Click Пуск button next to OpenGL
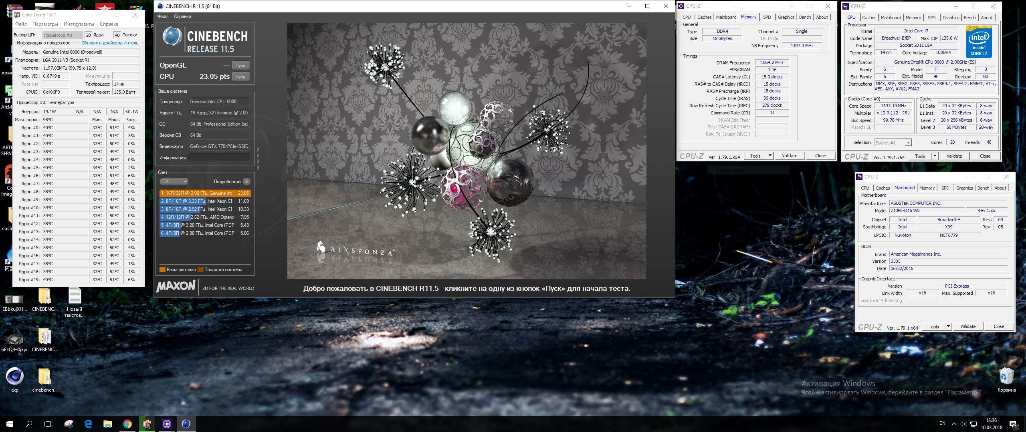Image resolution: width=1026 pixels, height=432 pixels. pyautogui.click(x=240, y=65)
